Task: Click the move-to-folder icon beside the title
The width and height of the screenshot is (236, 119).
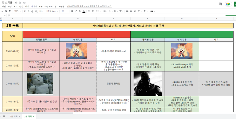Action: pos(20,3)
